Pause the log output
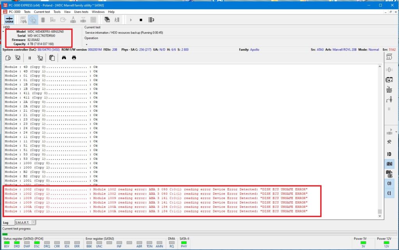The height and width of the screenshot is (250, 399). click(30, 58)
